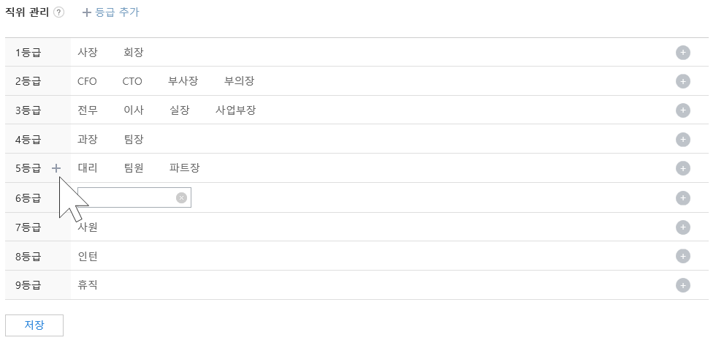
Task: Click the round plus icon for 3등급
Action: pyautogui.click(x=683, y=110)
